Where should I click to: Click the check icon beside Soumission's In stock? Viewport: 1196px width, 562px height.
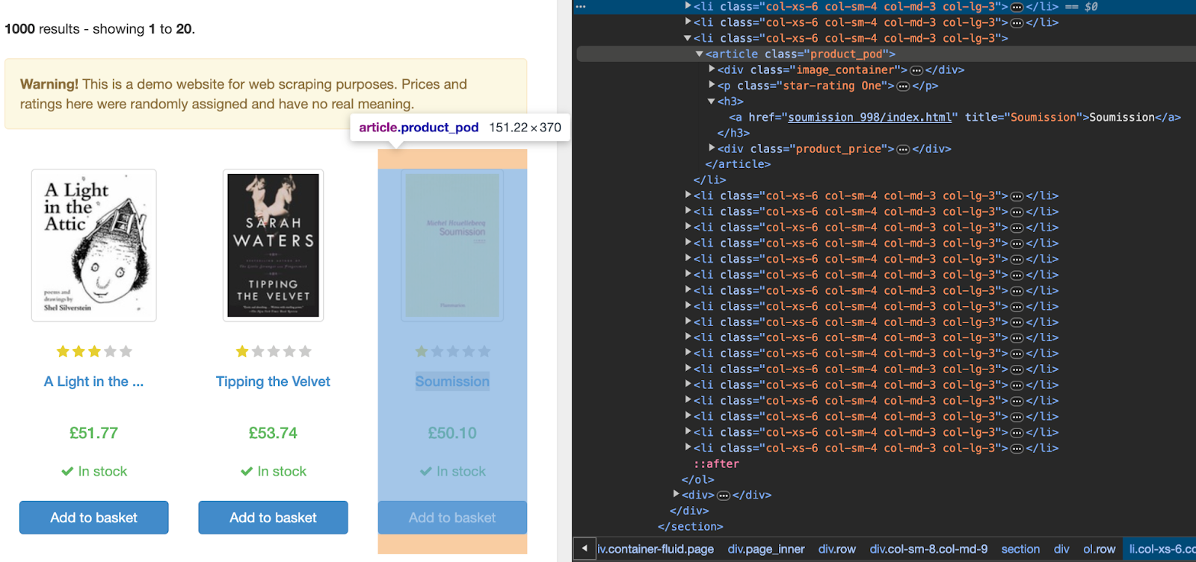point(425,471)
